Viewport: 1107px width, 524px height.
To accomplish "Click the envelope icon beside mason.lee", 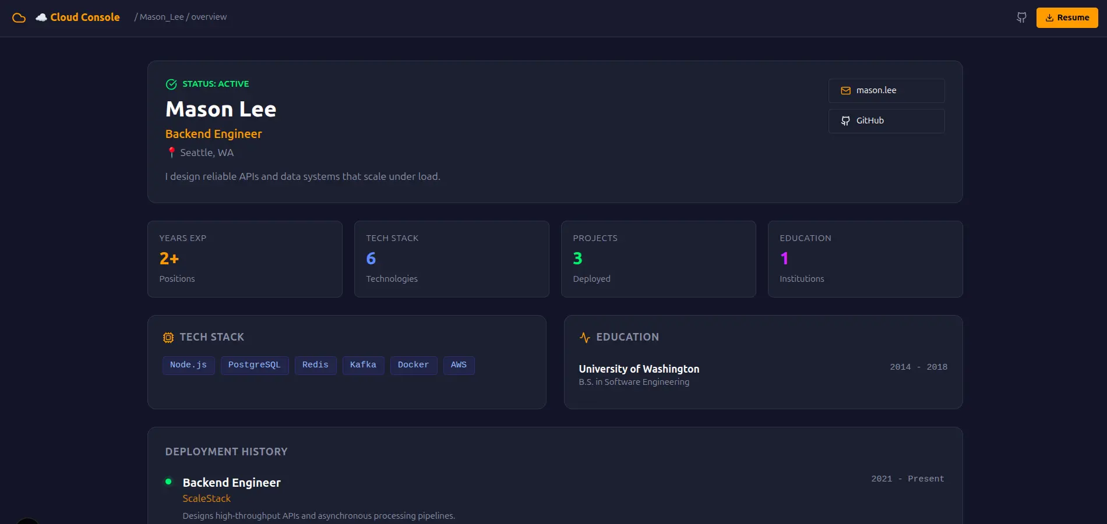I will coord(845,91).
